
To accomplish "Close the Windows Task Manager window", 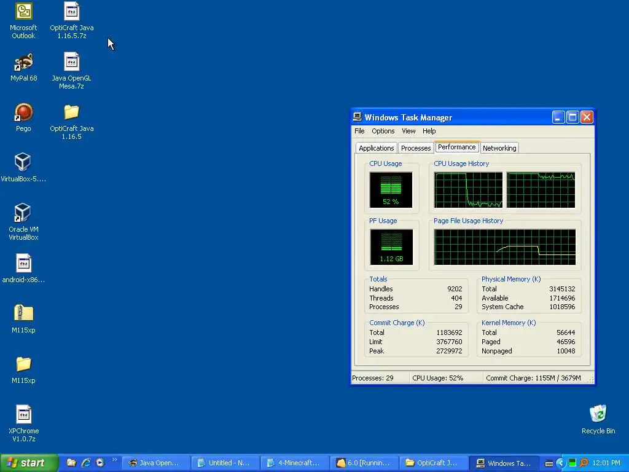I will coord(587,117).
